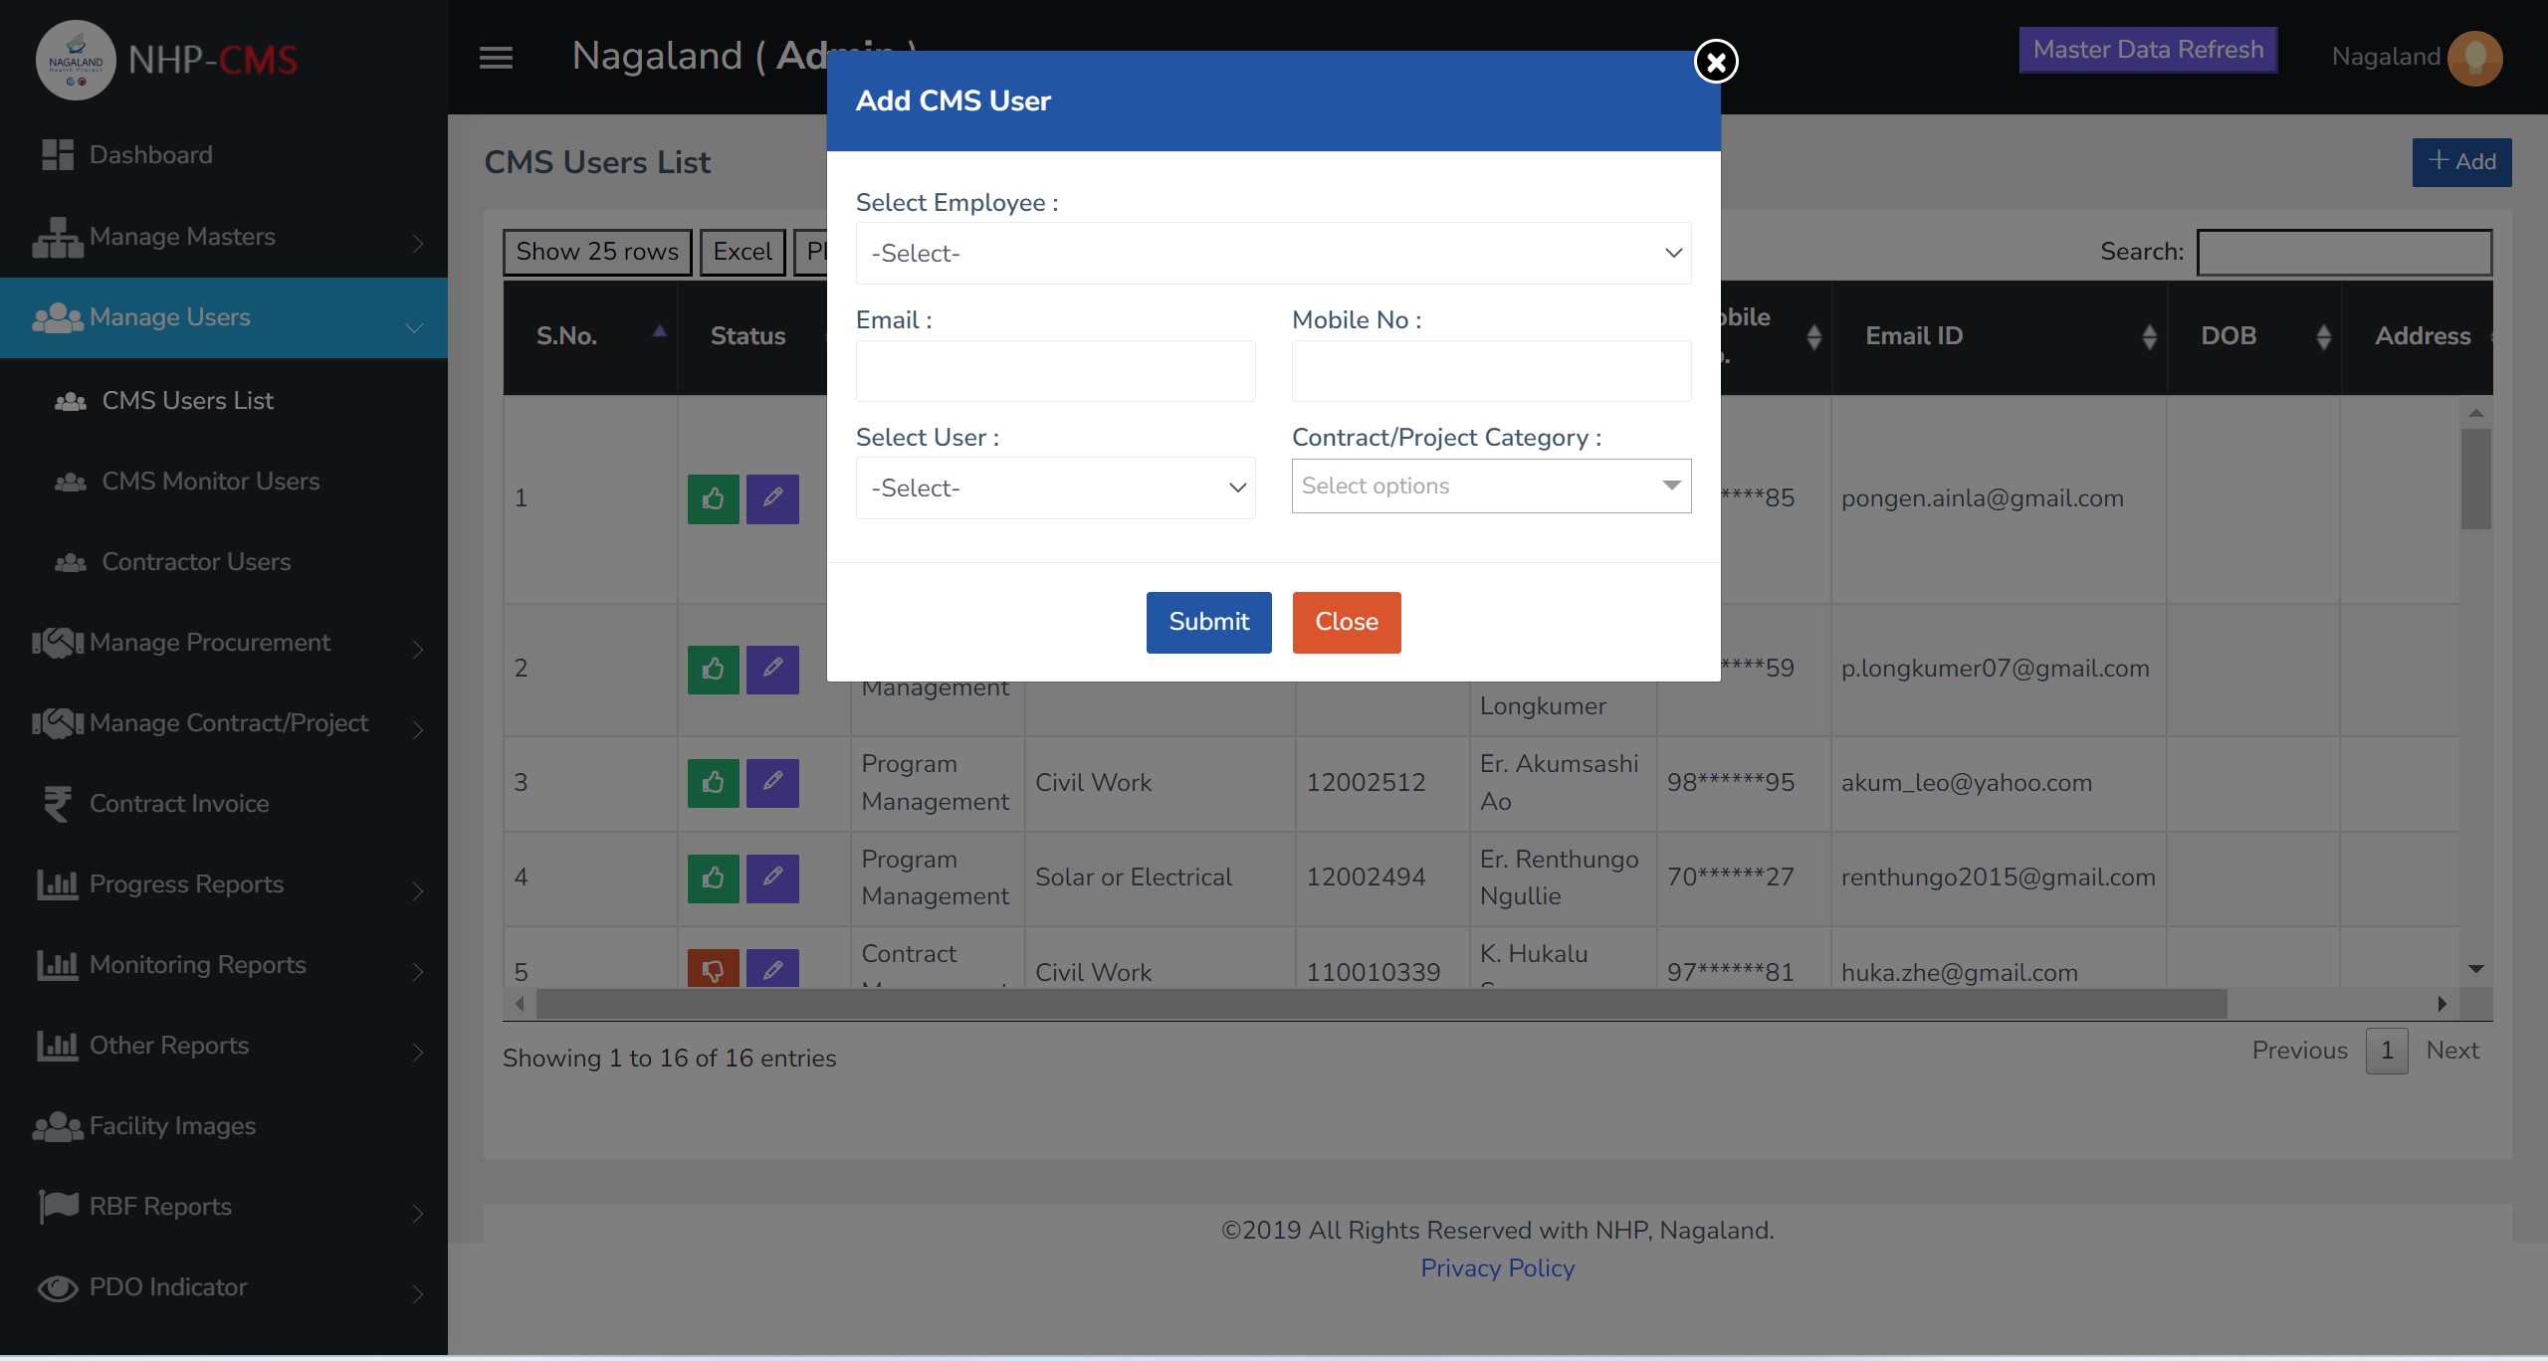The height and width of the screenshot is (1361, 2548).
Task: Click the horizontal table scrollbar
Action: click(1381, 1004)
